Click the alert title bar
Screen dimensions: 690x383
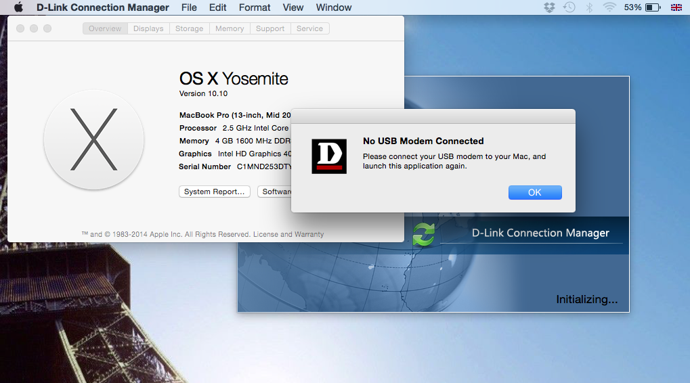click(x=433, y=116)
